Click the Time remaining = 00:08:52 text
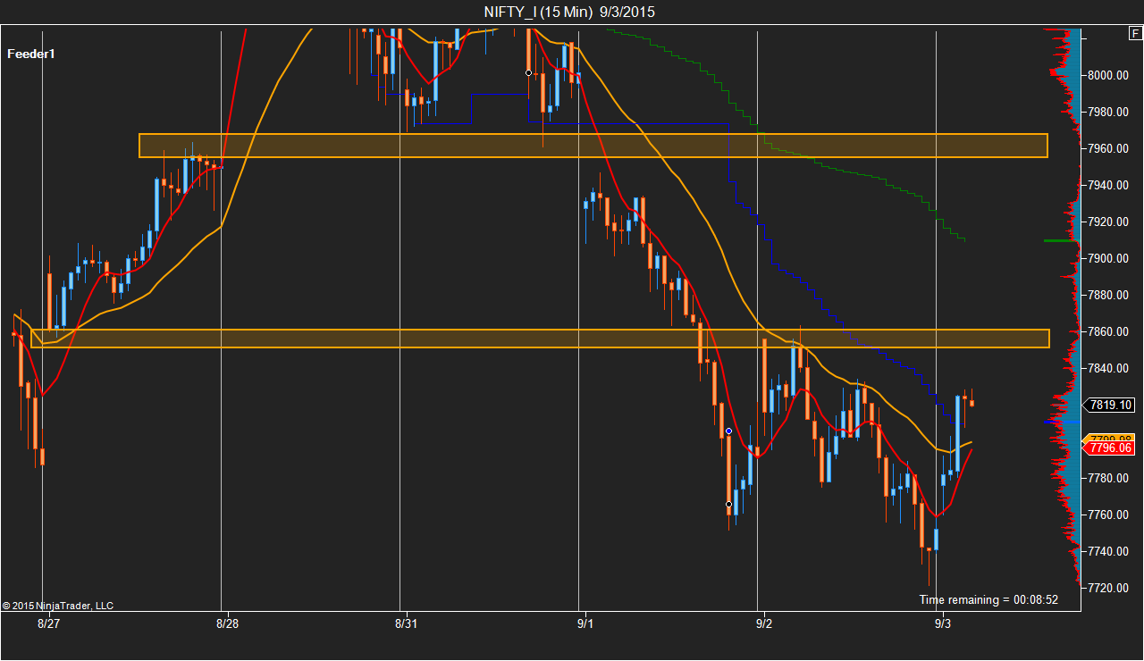Image resolution: width=1144 pixels, height=661 pixels. (988, 599)
